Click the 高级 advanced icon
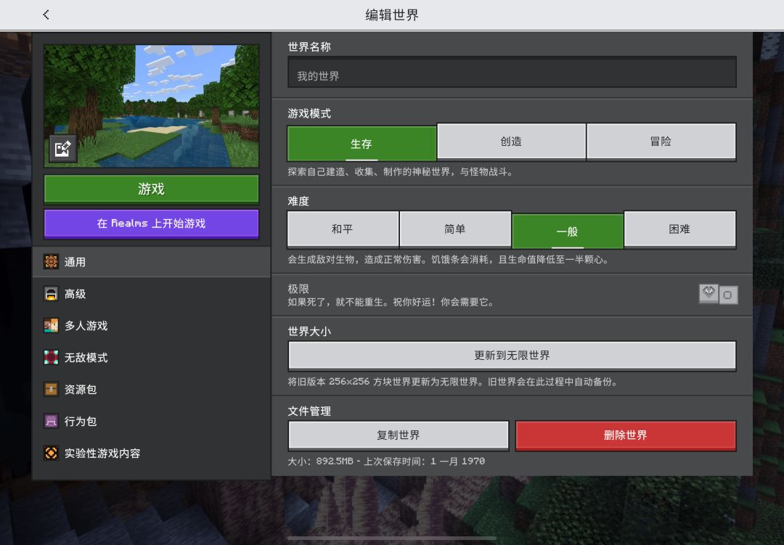 [51, 293]
